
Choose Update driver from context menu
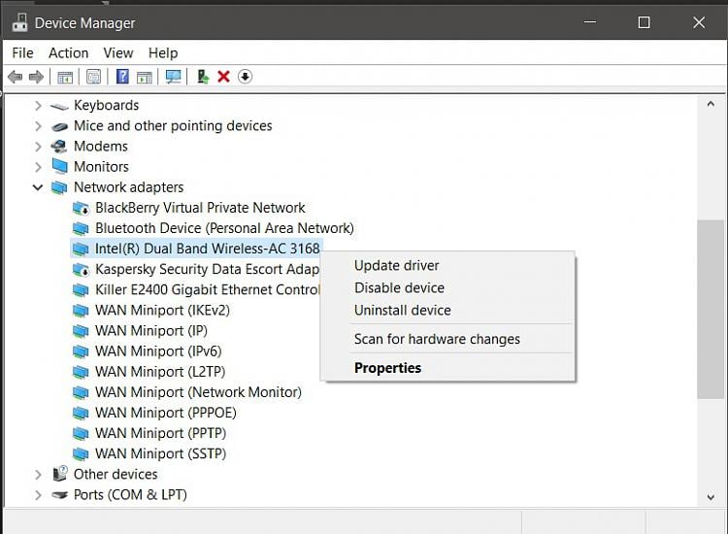pos(396,266)
